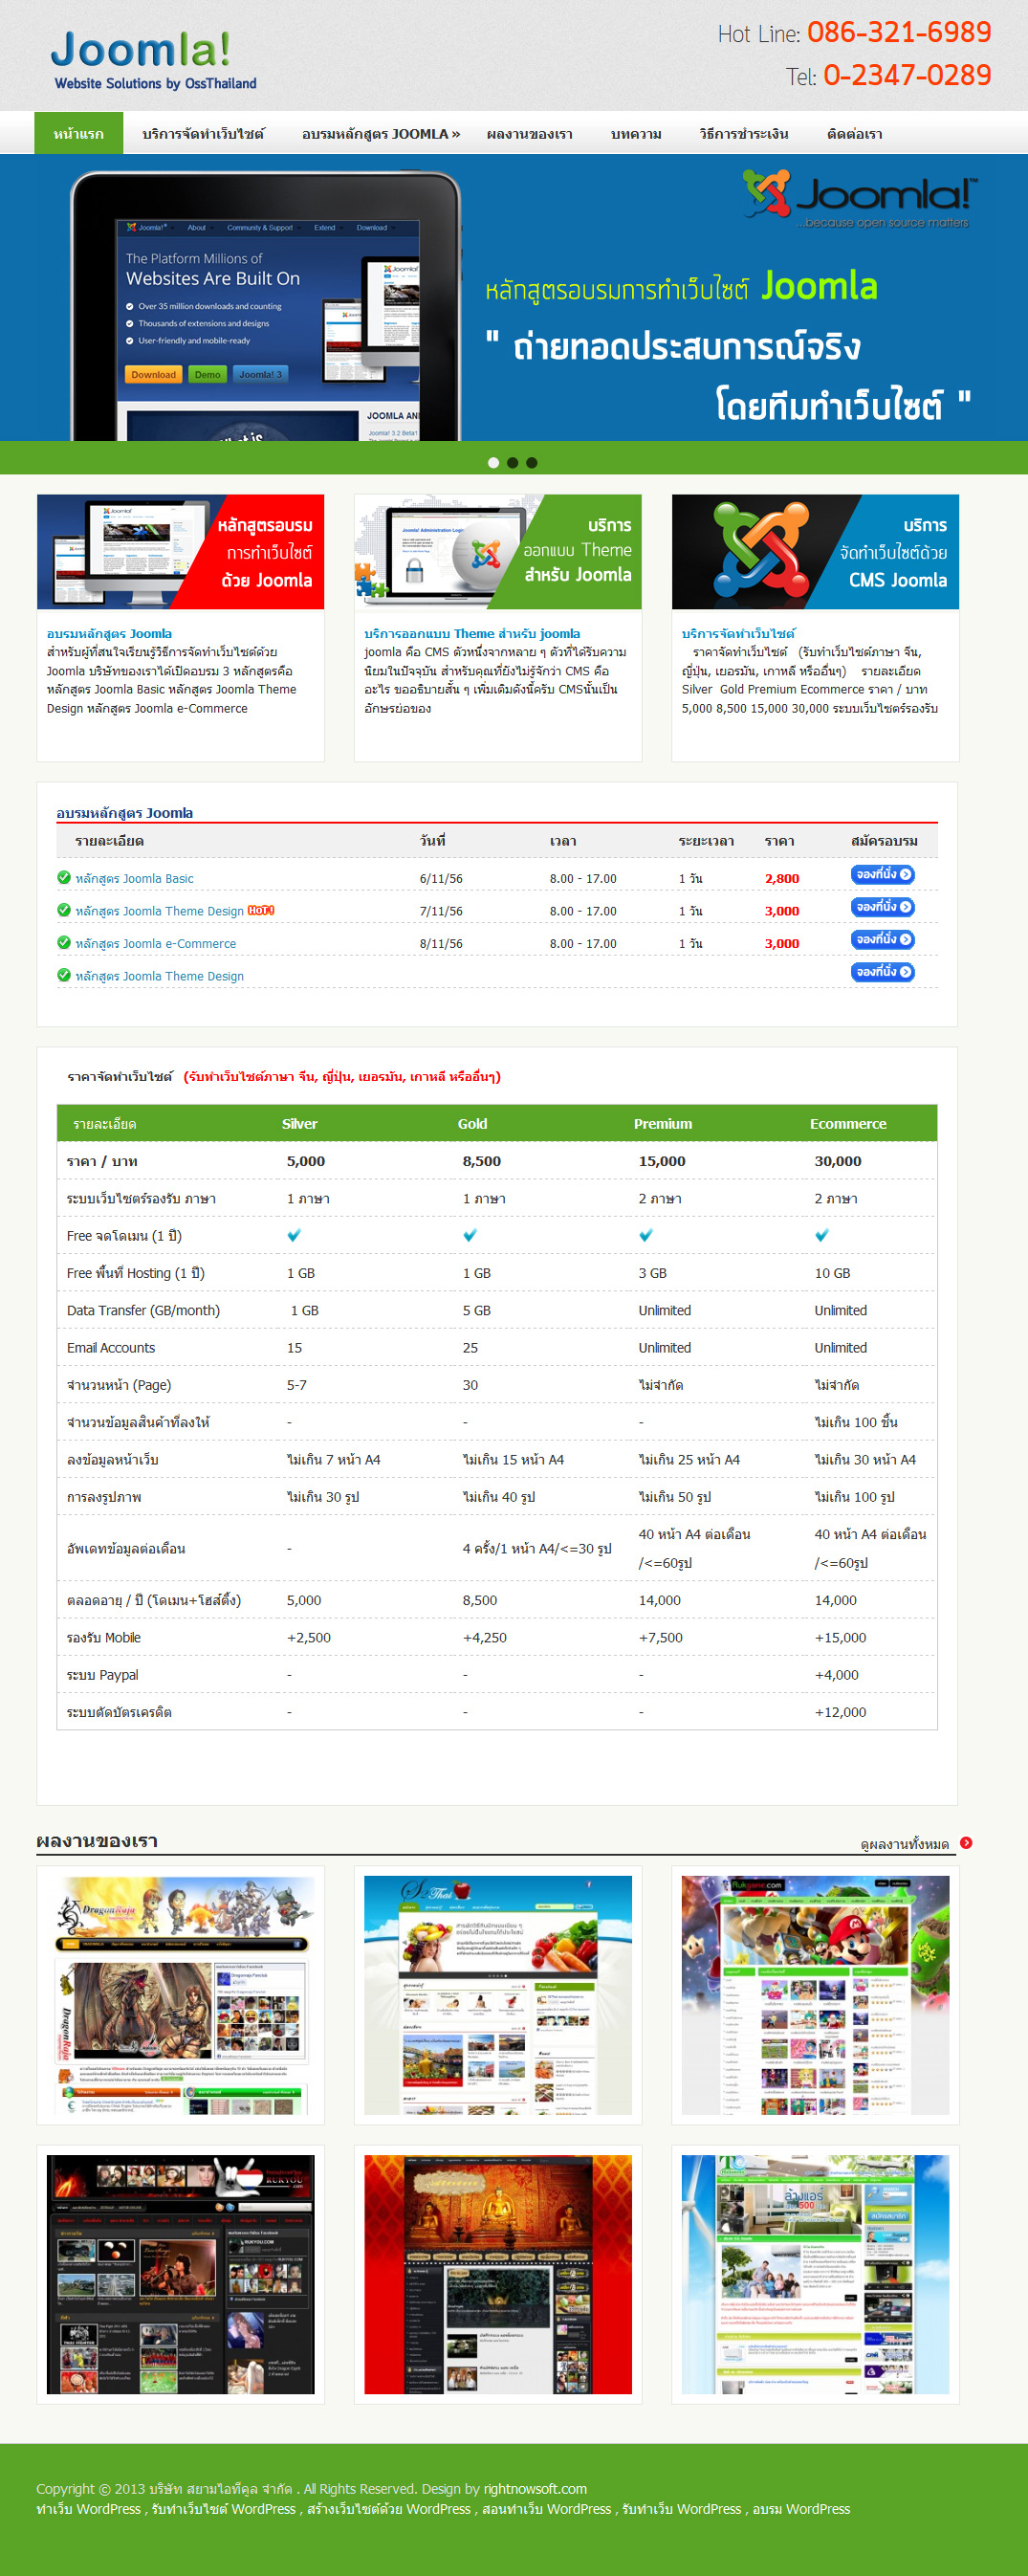Open บริการจัดทำเว็บไซต์ menu item
This screenshot has height=2576, width=1028.
[203, 133]
